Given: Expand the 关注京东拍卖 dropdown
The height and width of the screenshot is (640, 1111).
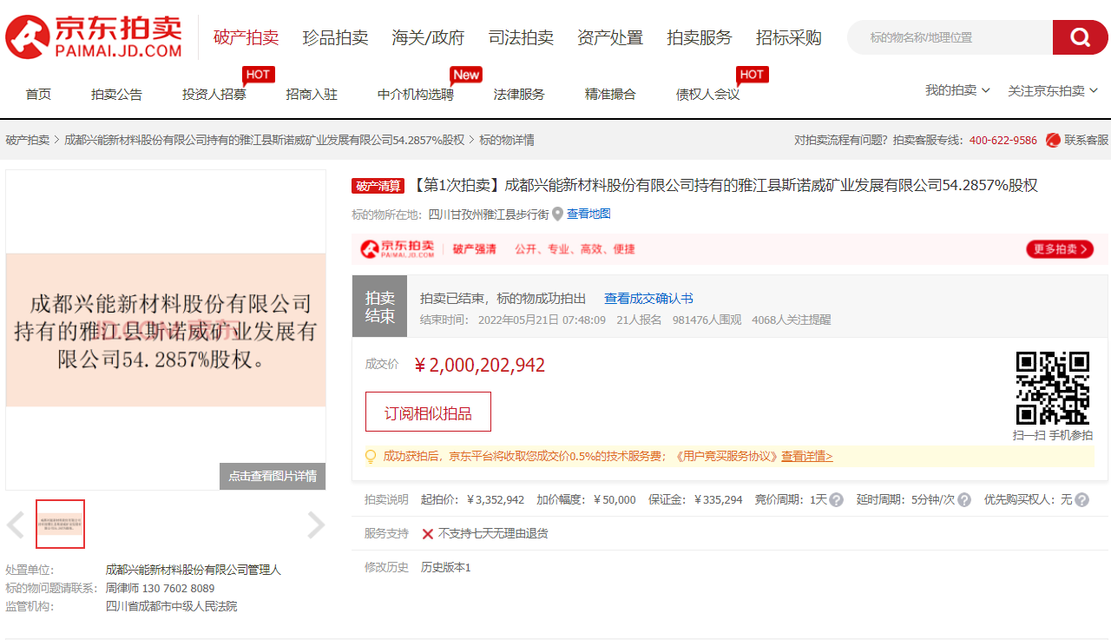Looking at the screenshot, I should click(1051, 89).
